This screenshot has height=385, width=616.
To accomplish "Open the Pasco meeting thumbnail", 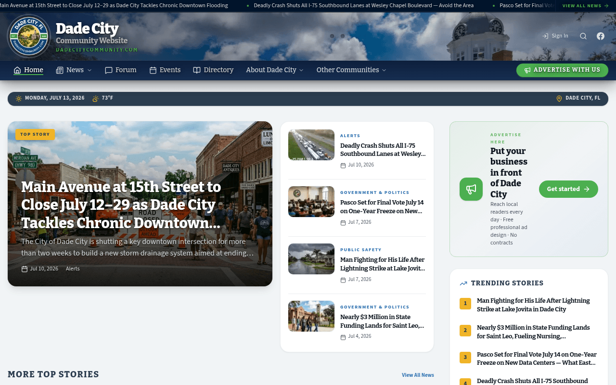I will (x=311, y=202).
